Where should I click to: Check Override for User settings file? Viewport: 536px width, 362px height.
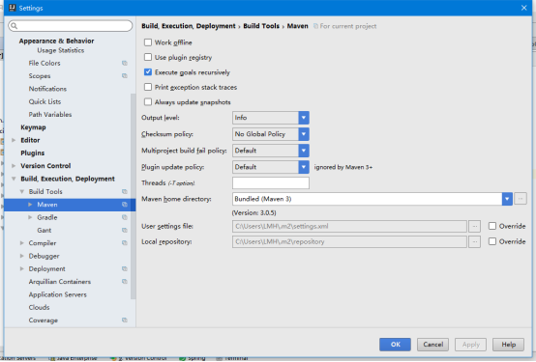click(x=492, y=226)
